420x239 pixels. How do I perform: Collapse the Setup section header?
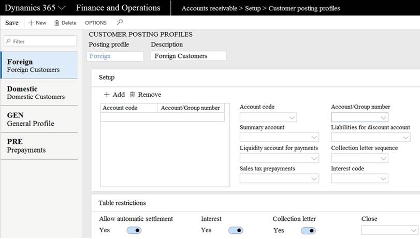107,77
